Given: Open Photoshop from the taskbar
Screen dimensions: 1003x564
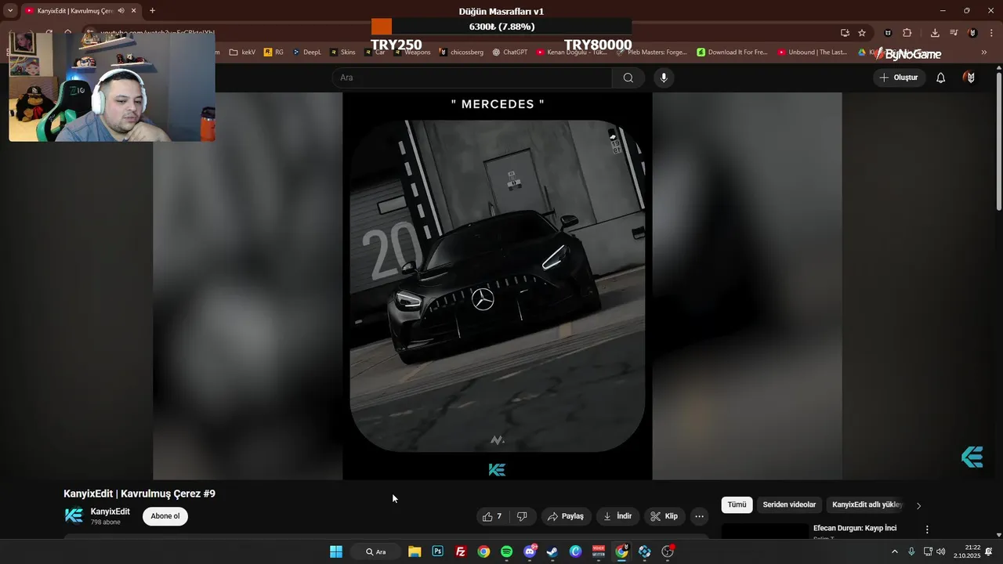Looking at the screenshot, I should point(437,551).
